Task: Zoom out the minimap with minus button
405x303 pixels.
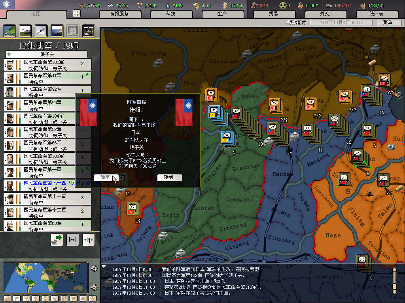Action: [x=94, y=287]
